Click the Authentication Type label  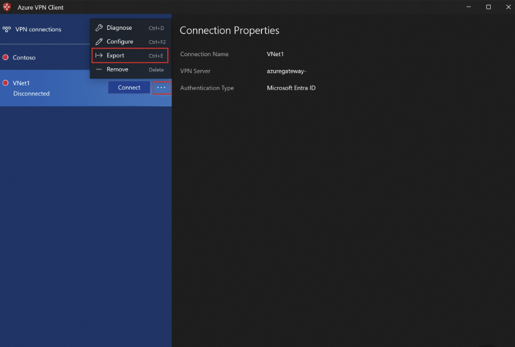tap(207, 88)
